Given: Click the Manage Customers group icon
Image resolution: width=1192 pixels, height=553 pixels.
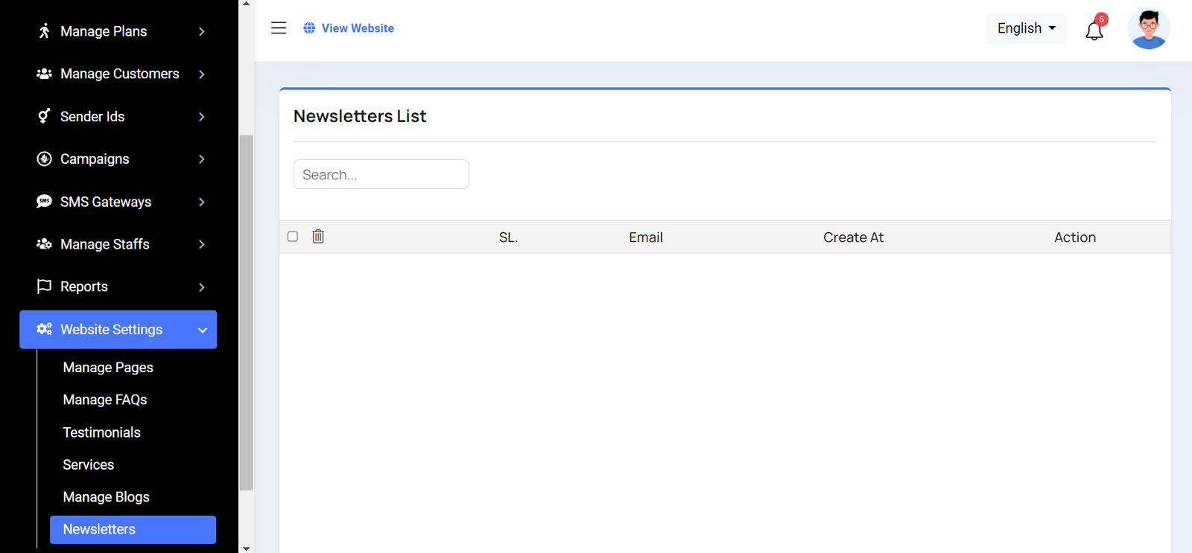Looking at the screenshot, I should [44, 74].
